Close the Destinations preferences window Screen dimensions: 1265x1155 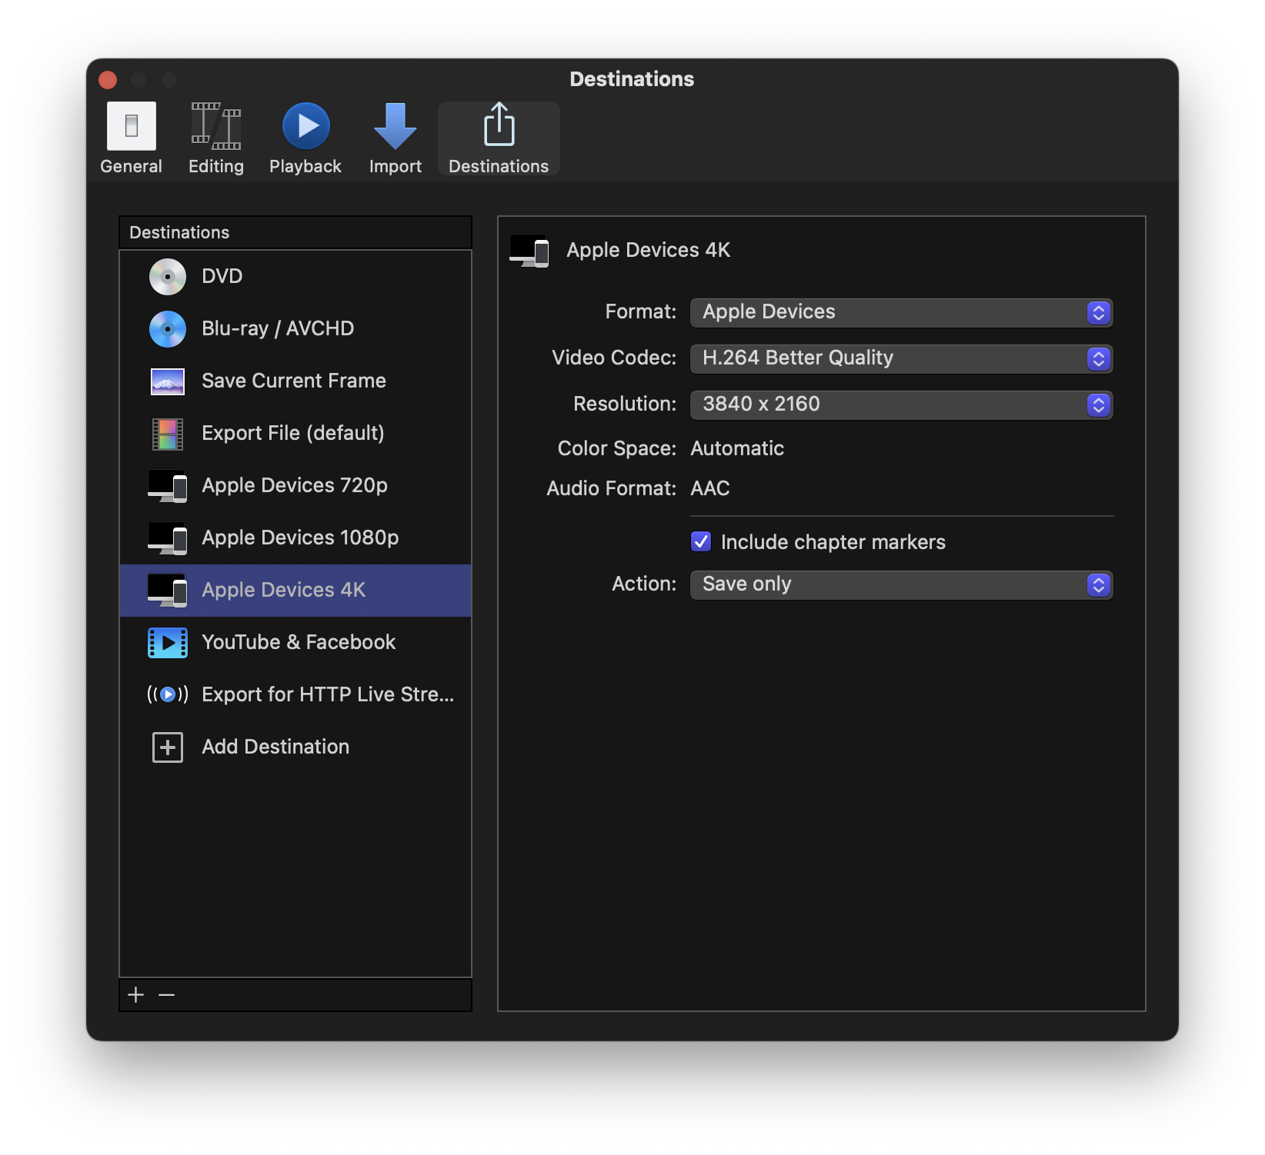click(x=108, y=80)
